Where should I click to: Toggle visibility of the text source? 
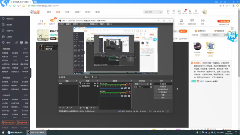pos(94,83)
